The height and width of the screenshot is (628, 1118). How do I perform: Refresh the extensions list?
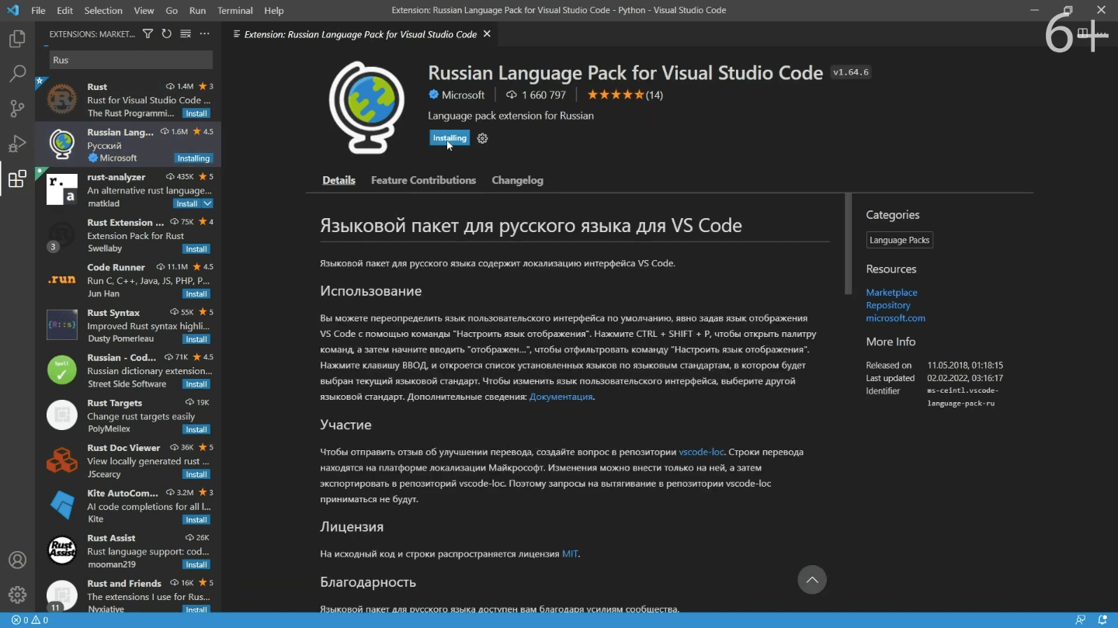(166, 34)
